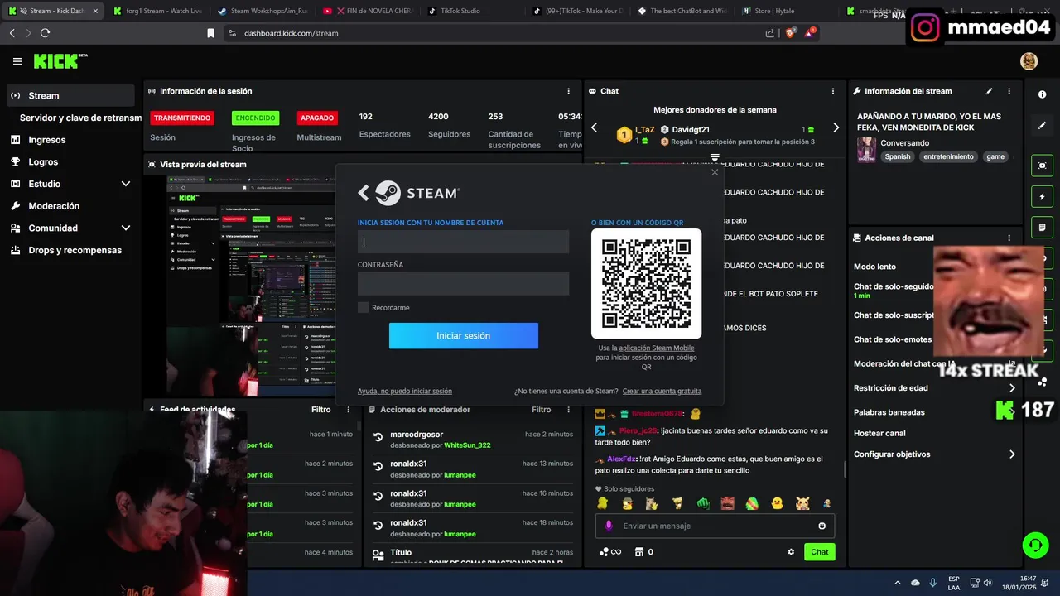Screen dimensions: 1060x596
Task: Open Stream page in sidebar
Action: click(x=70, y=95)
